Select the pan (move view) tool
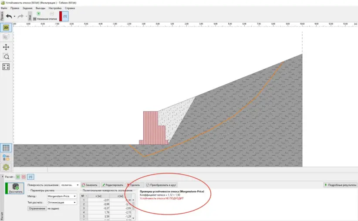 click(x=6, y=47)
